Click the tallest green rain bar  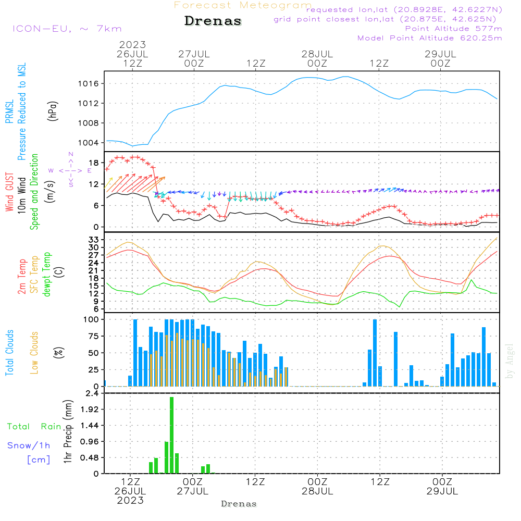[172, 435]
